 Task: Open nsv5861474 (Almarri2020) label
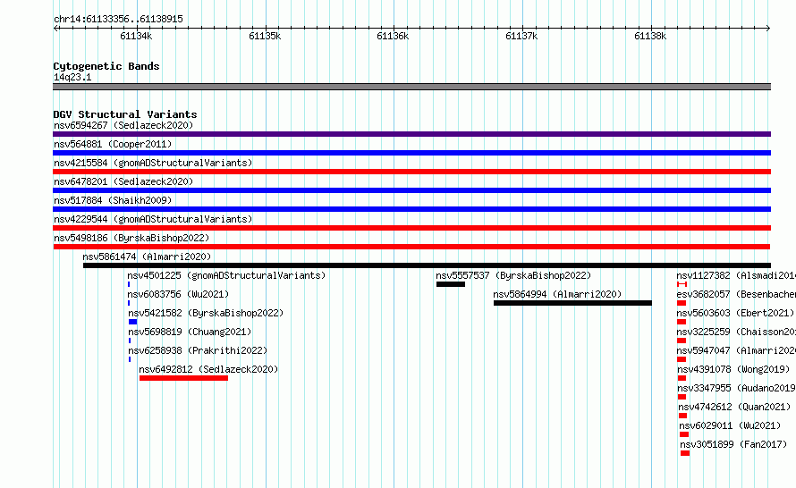tap(147, 257)
